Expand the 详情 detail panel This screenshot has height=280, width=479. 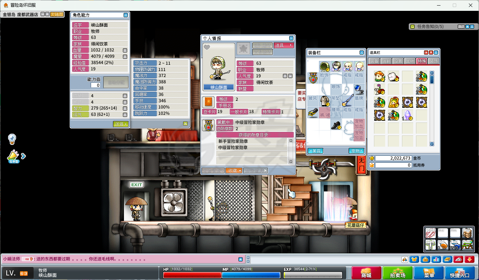tap(121, 124)
